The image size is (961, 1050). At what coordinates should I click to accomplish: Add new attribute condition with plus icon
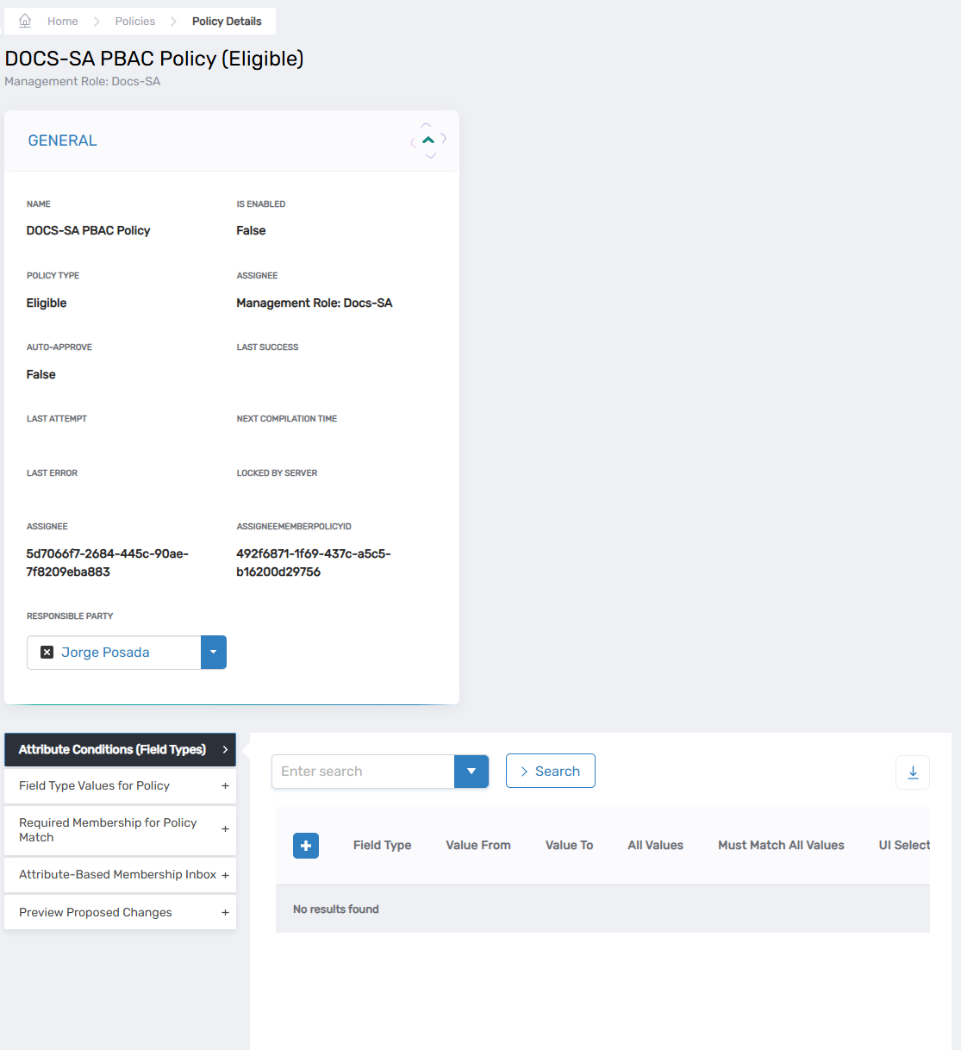pyautogui.click(x=306, y=846)
